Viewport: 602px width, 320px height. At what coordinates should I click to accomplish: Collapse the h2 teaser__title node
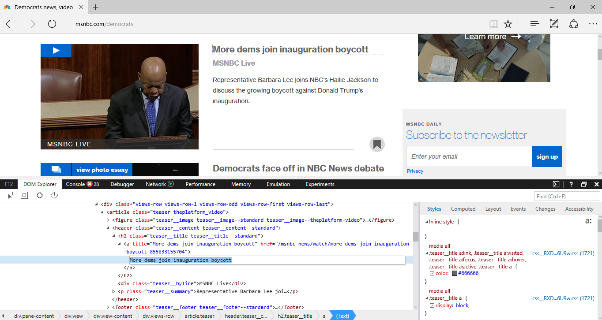point(114,236)
